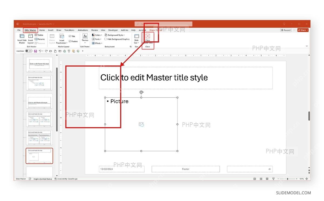
Task: Switch to the Review tab
Action: pos(94,30)
